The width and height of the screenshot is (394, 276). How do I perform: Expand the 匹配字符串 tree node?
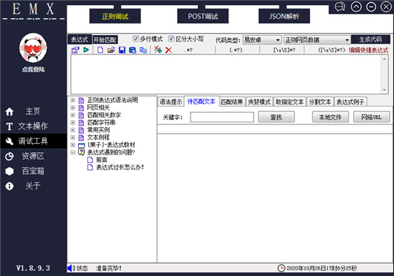point(73,122)
